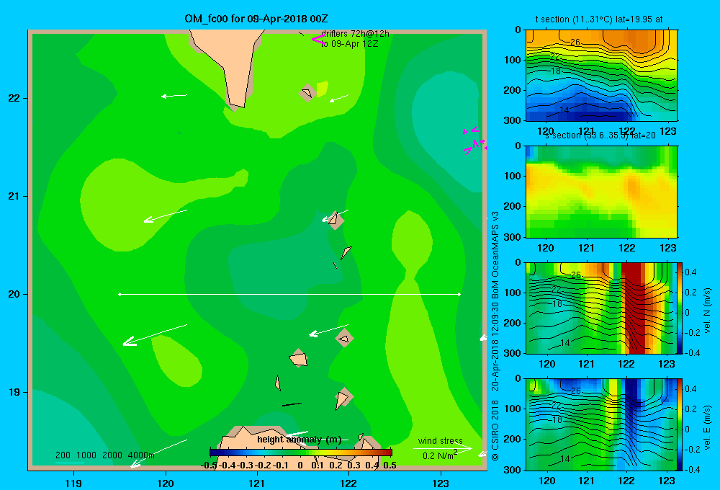Select the west endpoint of the white section line
Viewport: 720px width, 490px height.
[x=120, y=294]
